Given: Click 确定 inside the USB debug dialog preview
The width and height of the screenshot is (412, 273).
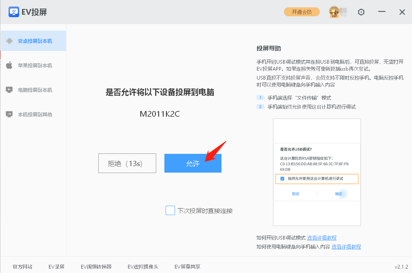Looking at the screenshot, I should (x=339, y=194).
